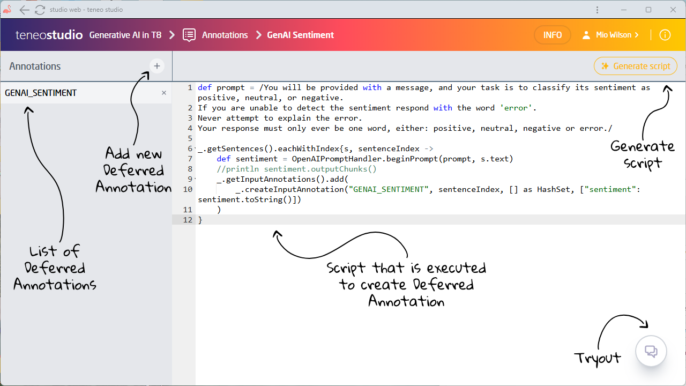Click the plus icon to add annotation
The height and width of the screenshot is (386, 686).
tap(157, 66)
